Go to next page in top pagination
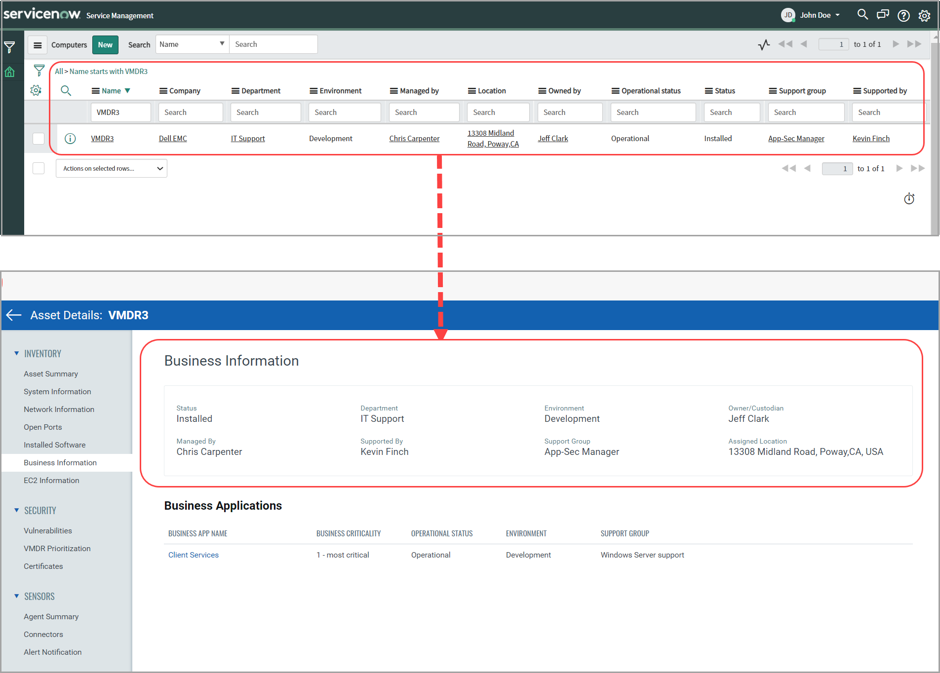Image resolution: width=940 pixels, height=673 pixels. click(x=896, y=44)
